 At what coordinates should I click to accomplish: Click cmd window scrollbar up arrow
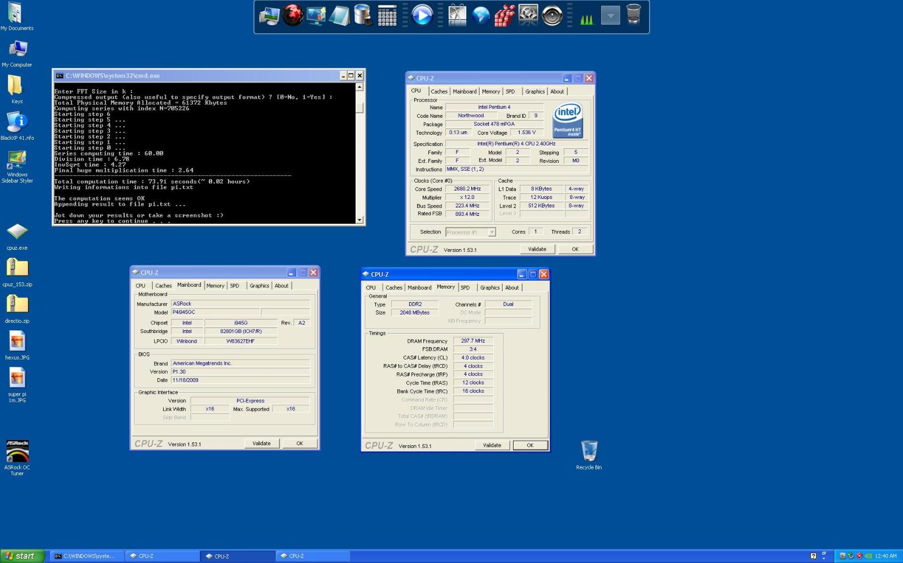[x=360, y=87]
